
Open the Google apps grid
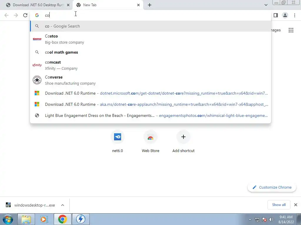291,30
